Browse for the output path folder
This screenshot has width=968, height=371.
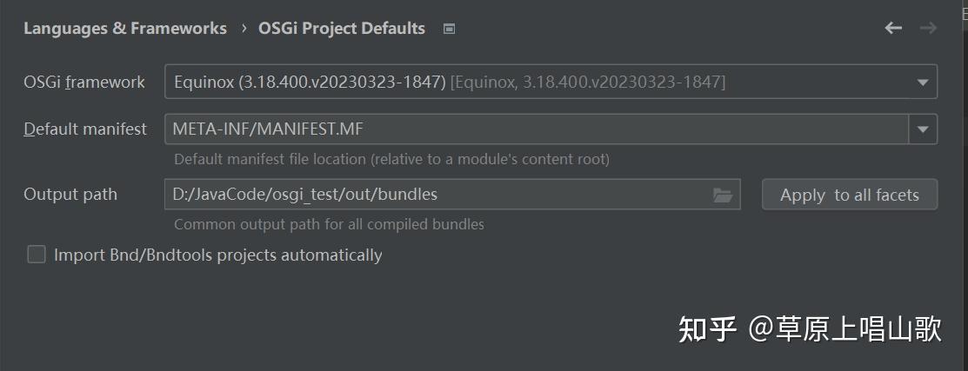point(722,195)
